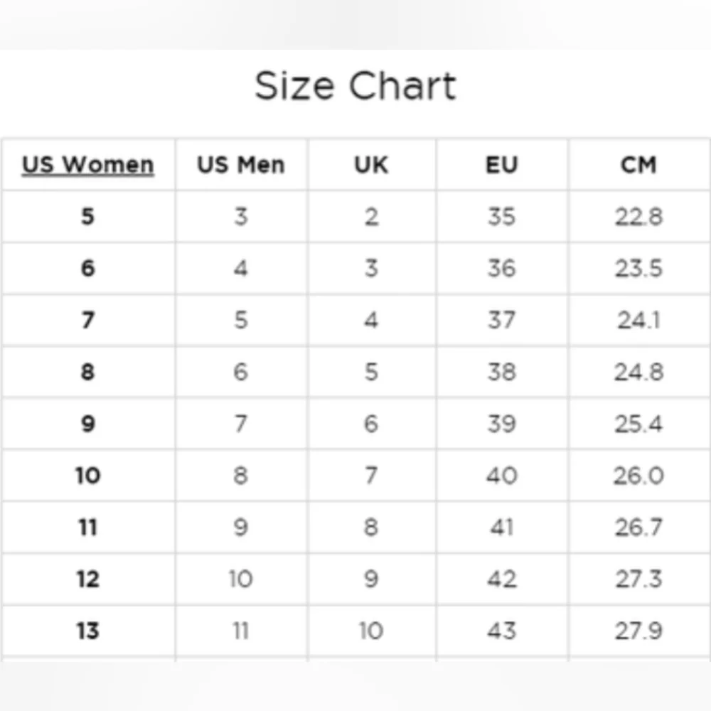Select EU size 41 cell

pos(501,528)
